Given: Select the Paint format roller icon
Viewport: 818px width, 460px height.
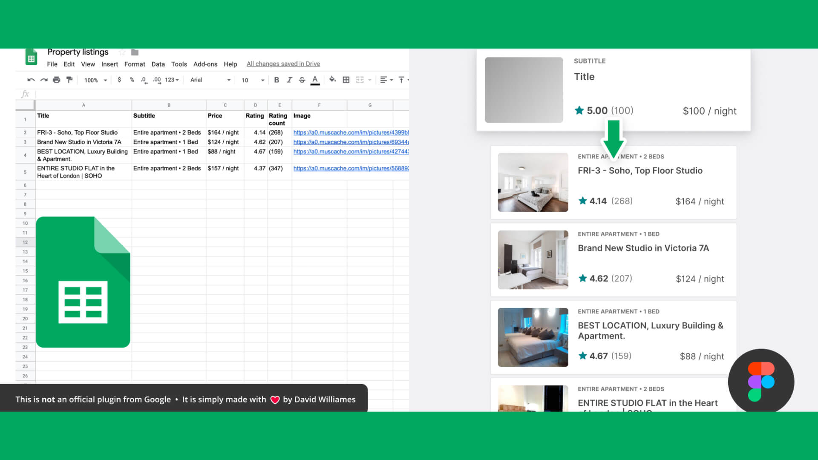Looking at the screenshot, I should tap(69, 80).
